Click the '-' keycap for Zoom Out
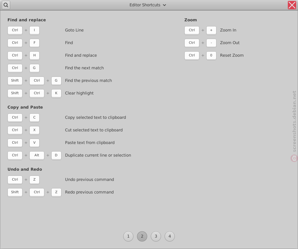This screenshot has width=298, height=249. 211,43
